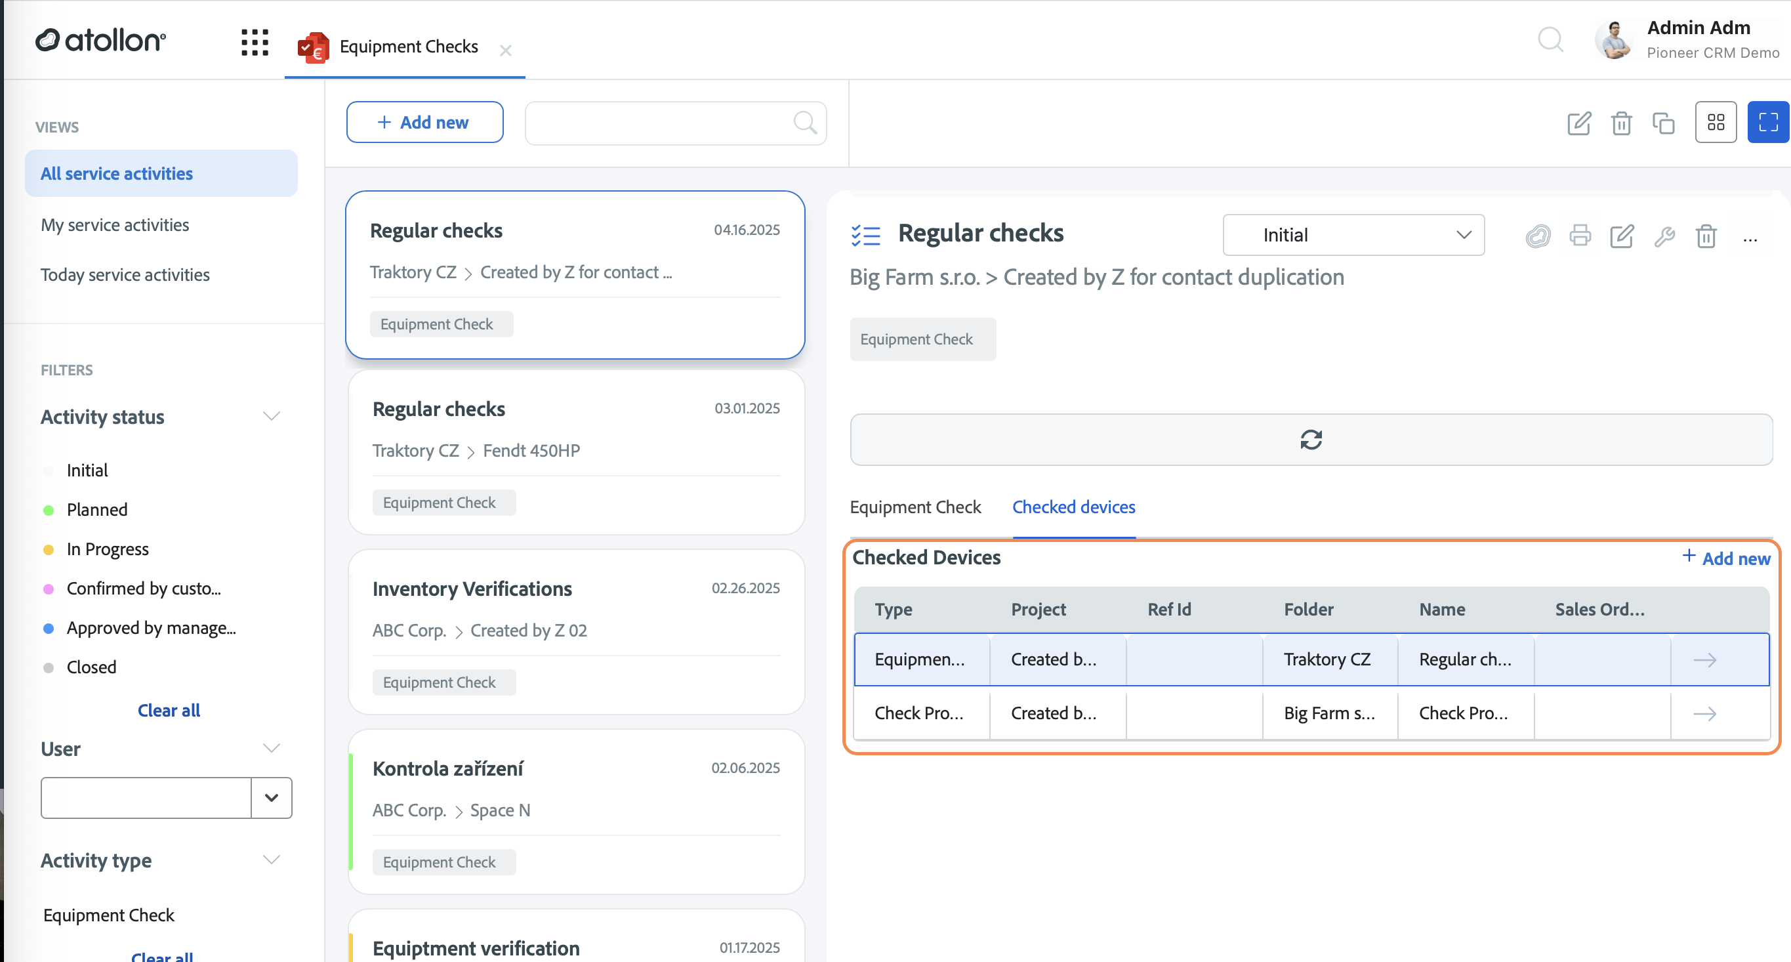Collapse the Activity status filter section
This screenshot has height=962, width=1791.
271,416
